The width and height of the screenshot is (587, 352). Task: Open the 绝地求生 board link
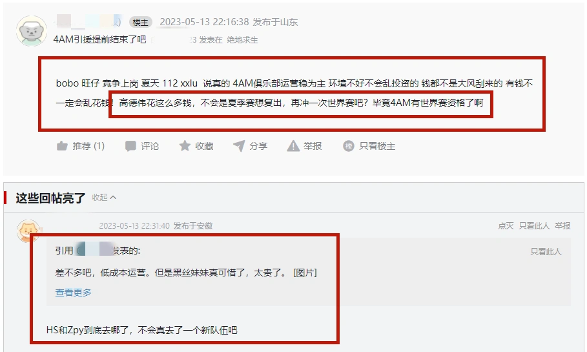(242, 39)
